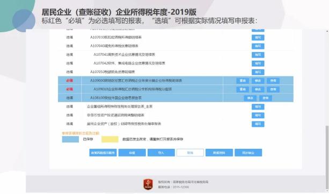Click the yellow data-changed legend swatch
329x194 pixels.
(110, 139)
